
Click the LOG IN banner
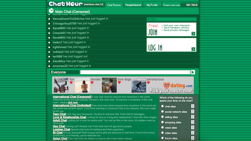point(171,45)
